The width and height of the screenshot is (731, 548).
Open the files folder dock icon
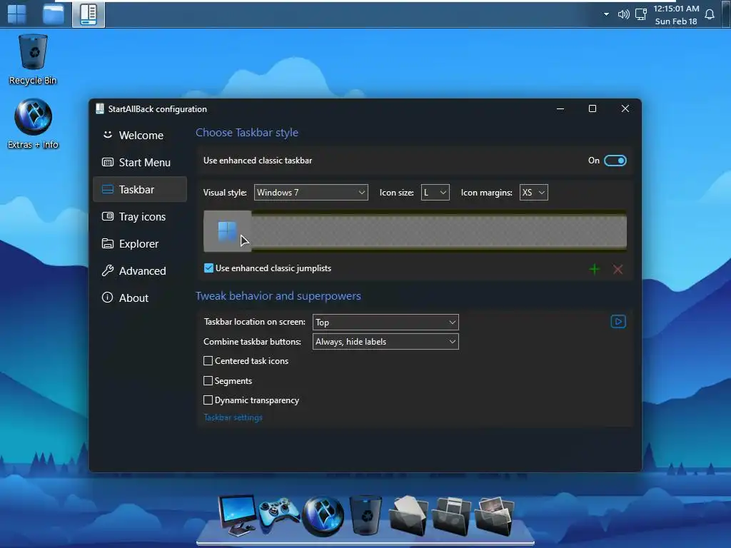click(x=451, y=516)
